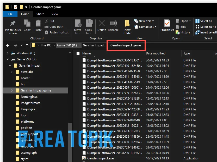
Task: Open the Copy to icon
Action: point(89,23)
